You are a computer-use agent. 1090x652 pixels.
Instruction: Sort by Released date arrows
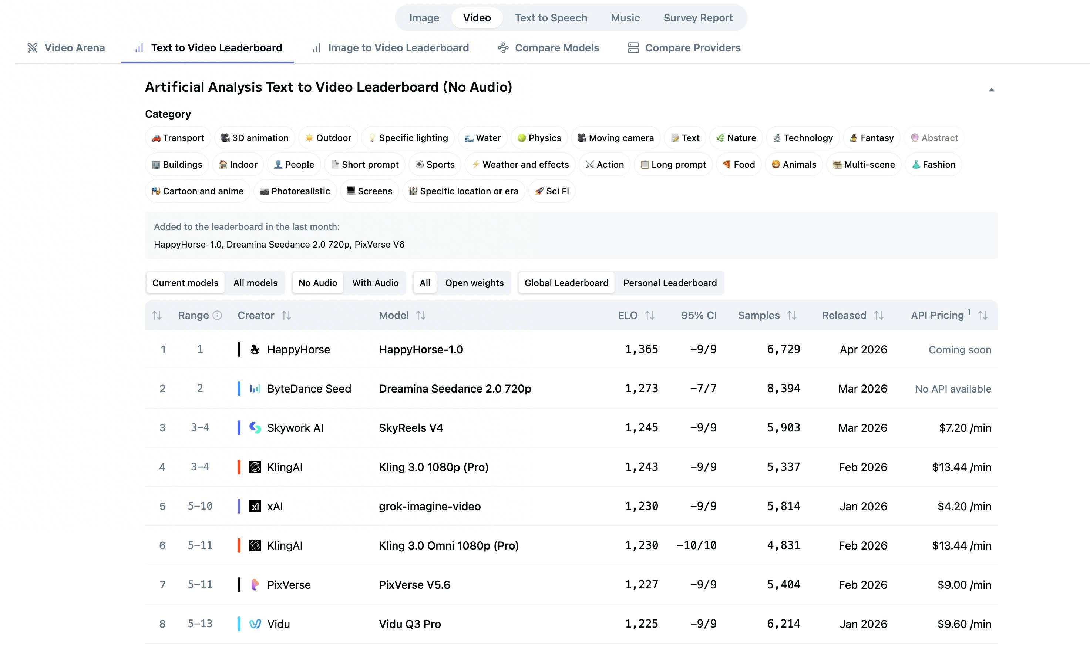[x=878, y=315]
